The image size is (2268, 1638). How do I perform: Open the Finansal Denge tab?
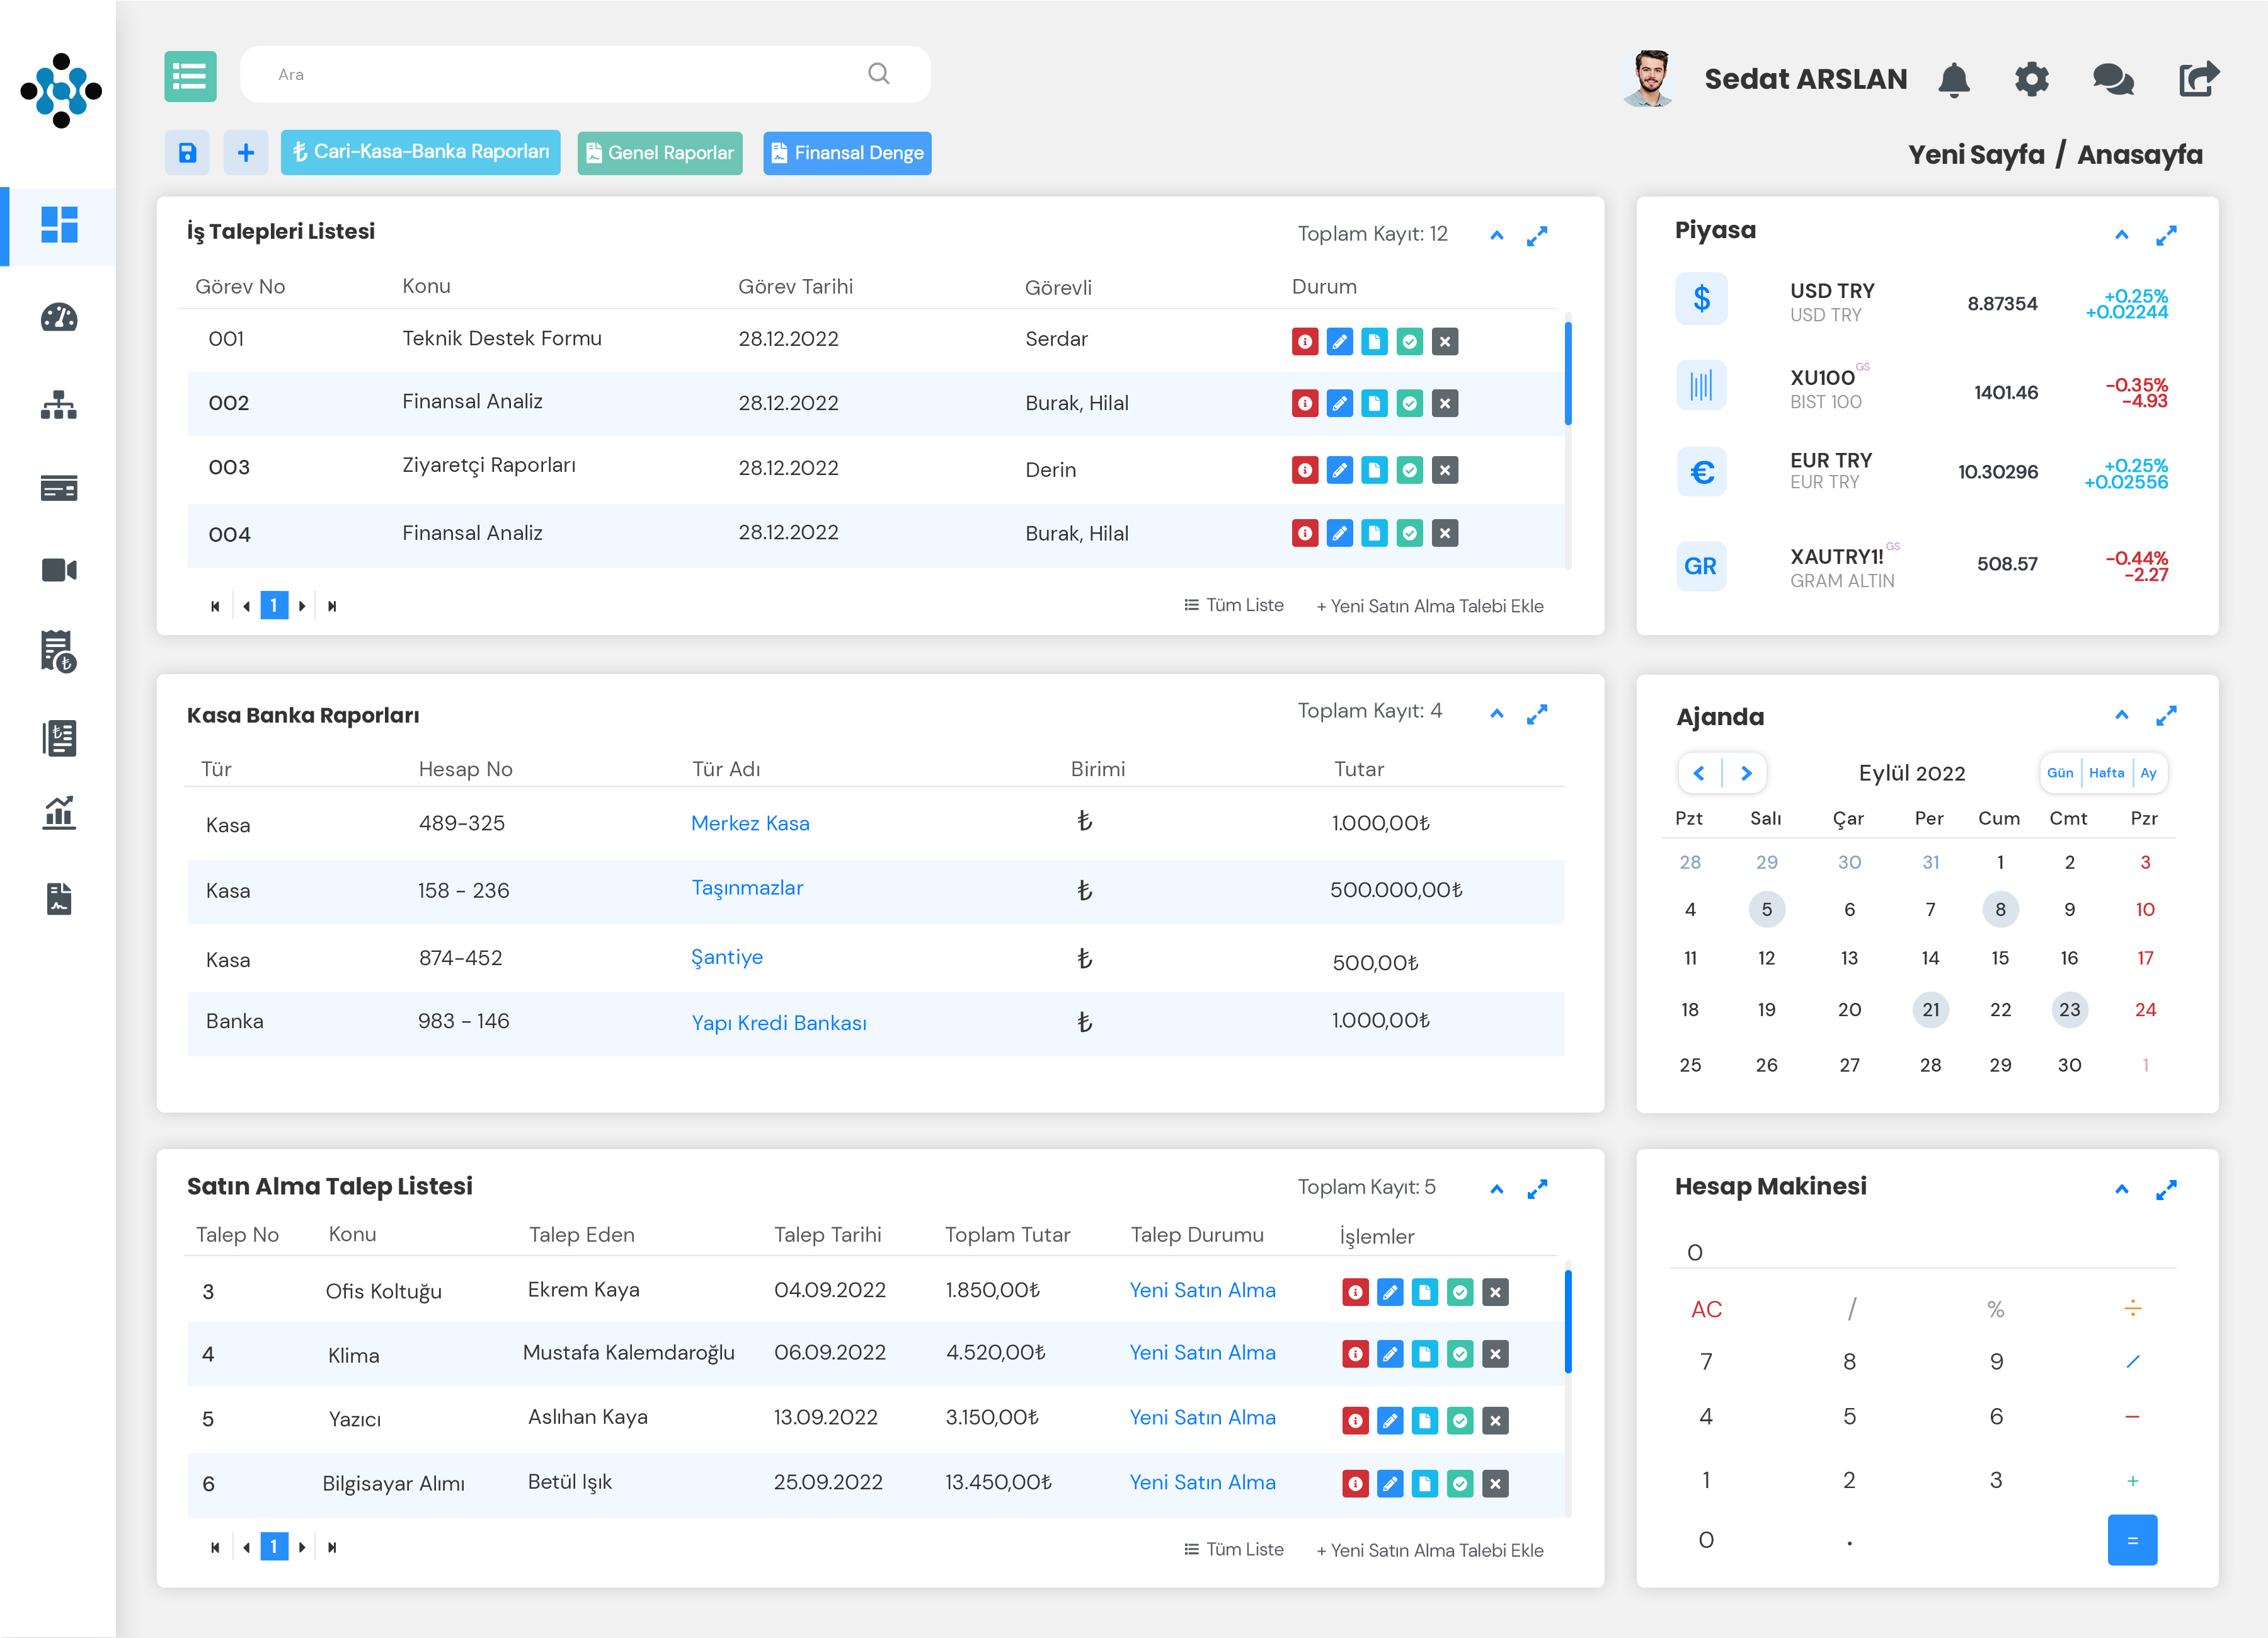point(847,153)
